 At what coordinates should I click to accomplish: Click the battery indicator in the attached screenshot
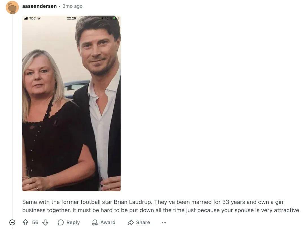[116, 18]
